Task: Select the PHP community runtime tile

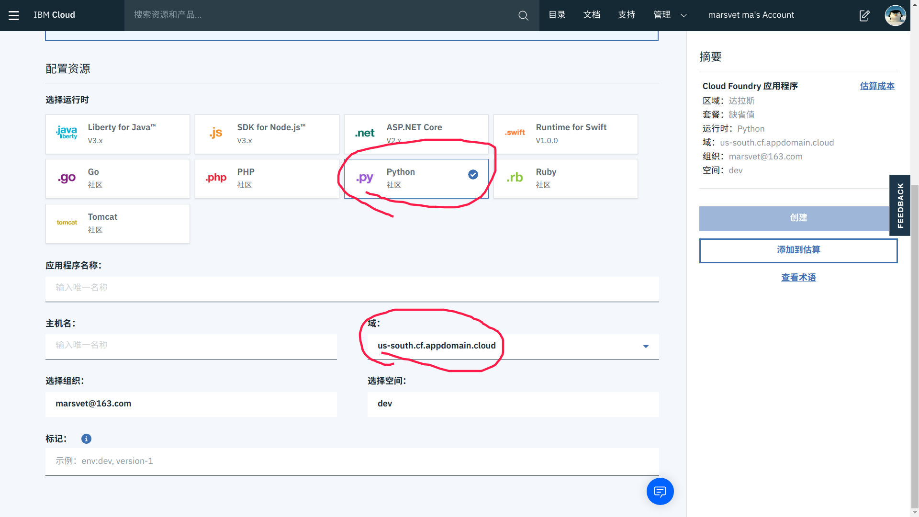Action: click(267, 179)
